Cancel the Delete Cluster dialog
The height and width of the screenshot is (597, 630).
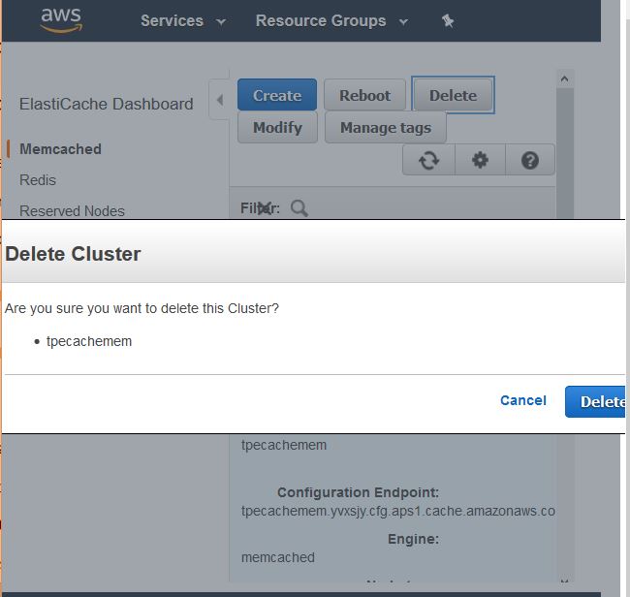point(523,400)
